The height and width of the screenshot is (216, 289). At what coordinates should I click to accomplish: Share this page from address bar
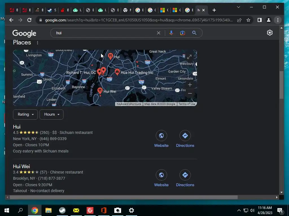point(239,20)
